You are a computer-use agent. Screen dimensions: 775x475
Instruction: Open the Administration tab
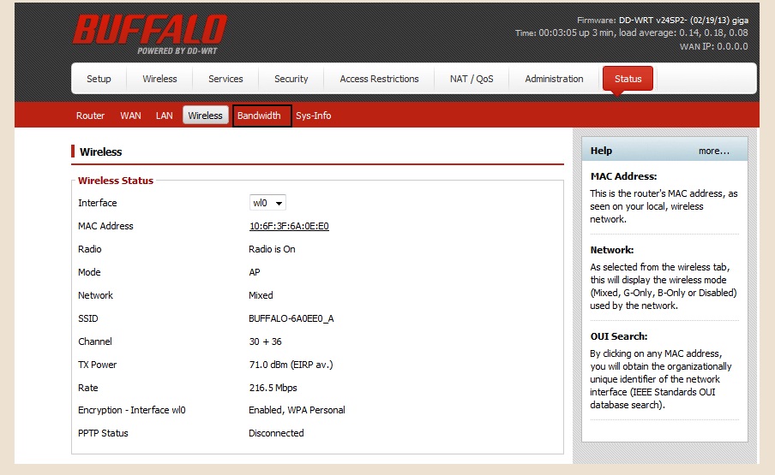pos(554,79)
